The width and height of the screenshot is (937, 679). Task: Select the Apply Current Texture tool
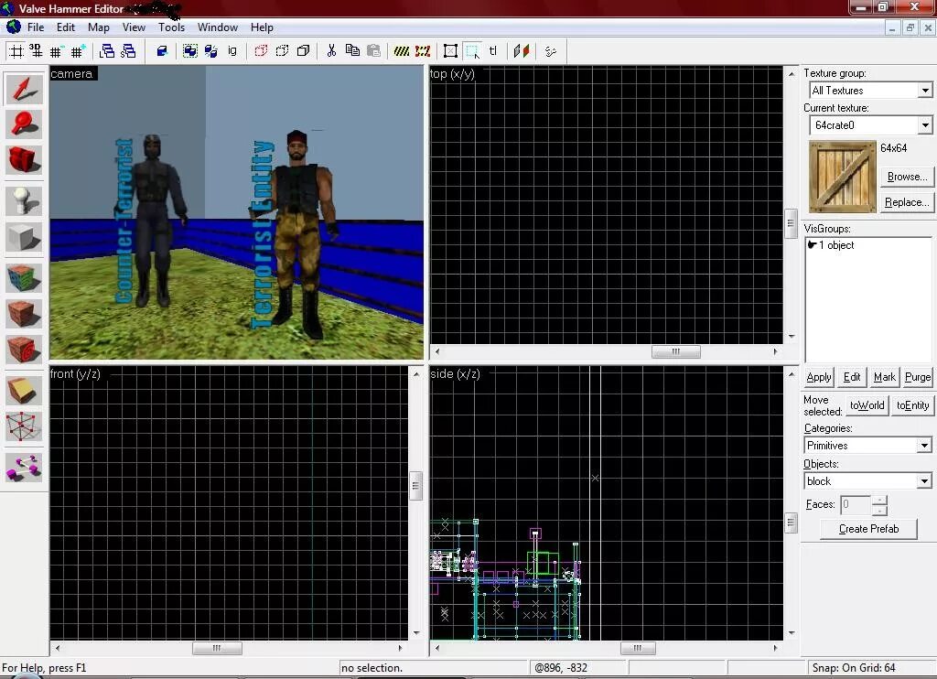(24, 315)
